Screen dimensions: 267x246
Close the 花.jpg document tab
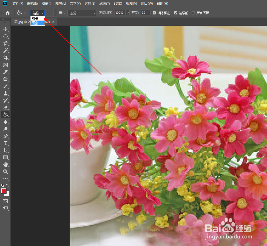coord(53,22)
